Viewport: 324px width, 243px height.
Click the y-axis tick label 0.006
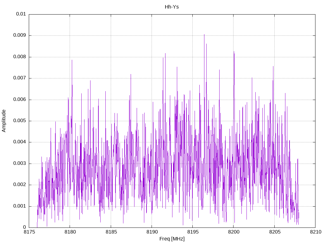tap(20, 99)
